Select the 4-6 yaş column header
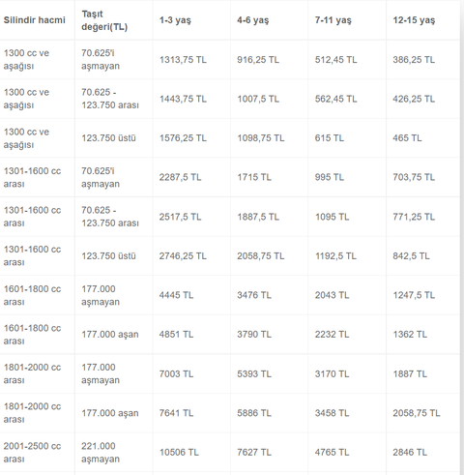464x475 pixels. coord(253,20)
